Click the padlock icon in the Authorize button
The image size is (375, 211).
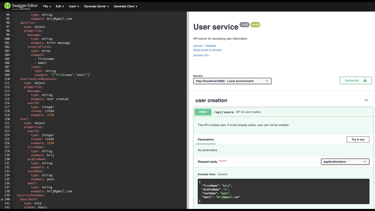pyautogui.click(x=365, y=80)
